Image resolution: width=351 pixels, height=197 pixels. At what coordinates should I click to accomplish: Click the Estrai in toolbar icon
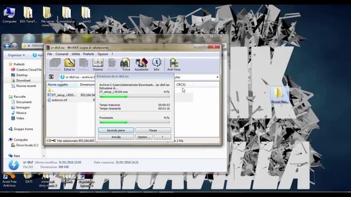pos(70,65)
